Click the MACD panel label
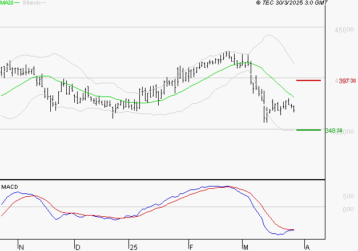This screenshot has width=358, height=251. (x=10, y=187)
